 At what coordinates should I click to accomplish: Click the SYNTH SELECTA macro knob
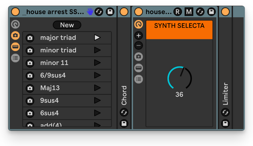[x=179, y=78]
